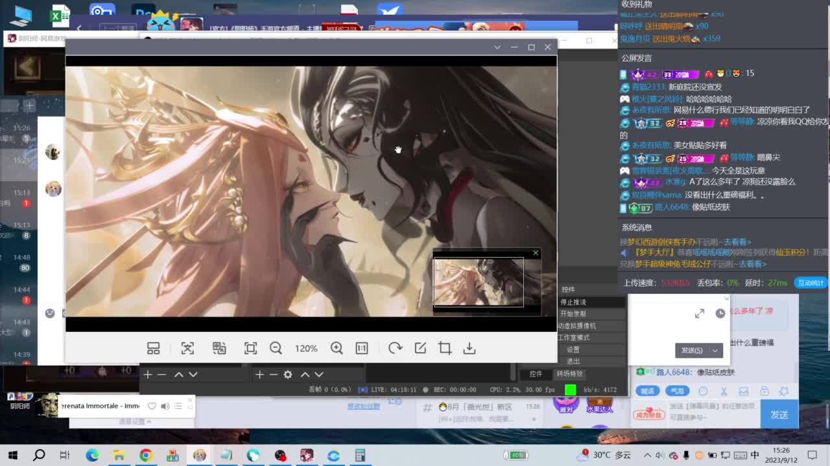Switch to the 转场特效 tab in OBS
This screenshot has width=830, height=466.
(x=570, y=374)
